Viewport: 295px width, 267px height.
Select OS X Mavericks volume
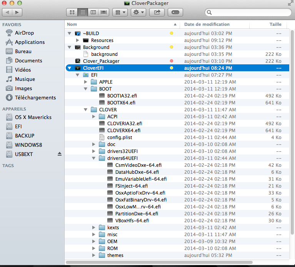coord(28,117)
